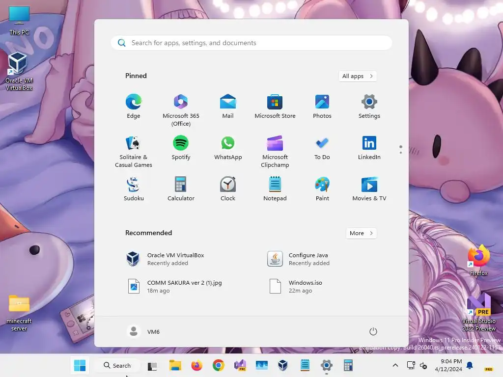Click the taskbar Search box

pos(117,365)
